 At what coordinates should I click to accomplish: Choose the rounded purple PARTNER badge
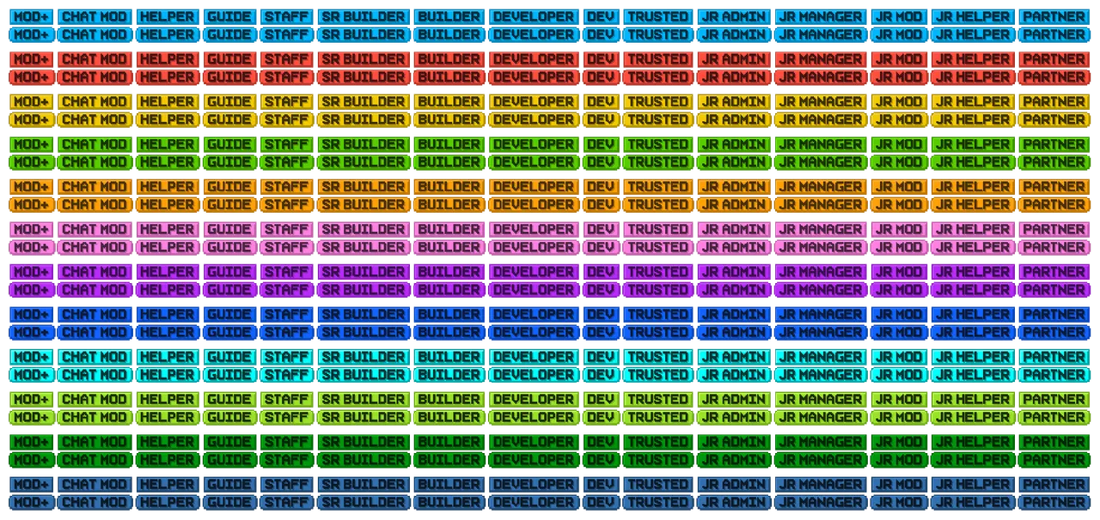click(x=1054, y=289)
